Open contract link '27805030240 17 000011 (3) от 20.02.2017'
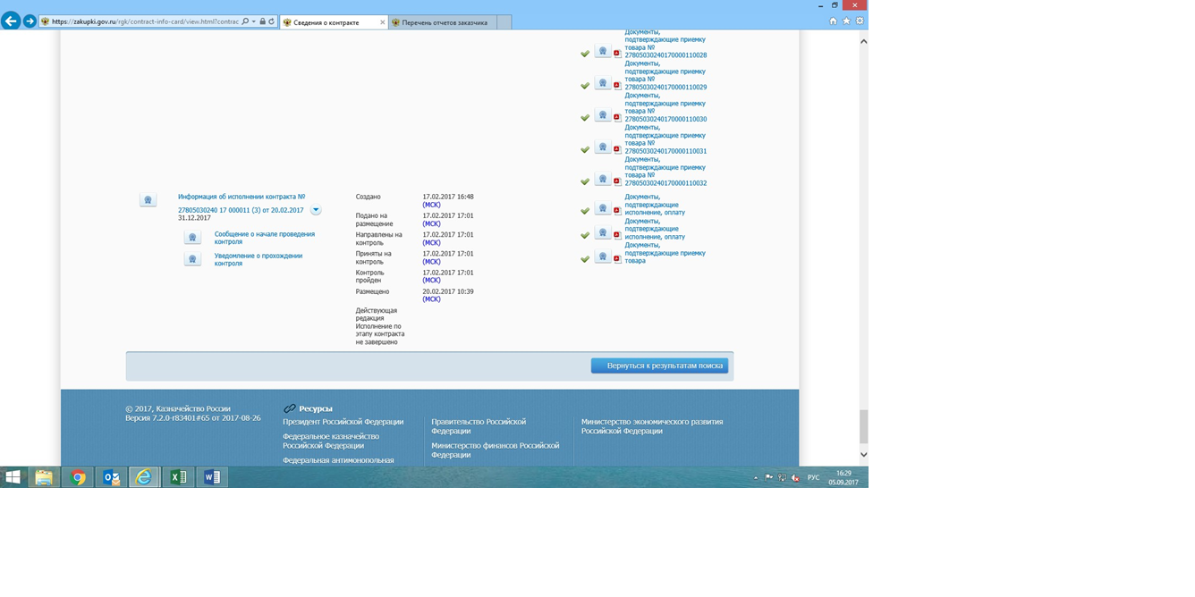 tap(241, 210)
